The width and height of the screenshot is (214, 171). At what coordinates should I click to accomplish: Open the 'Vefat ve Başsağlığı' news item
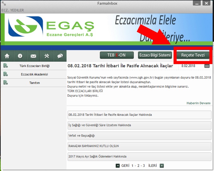[139, 136]
